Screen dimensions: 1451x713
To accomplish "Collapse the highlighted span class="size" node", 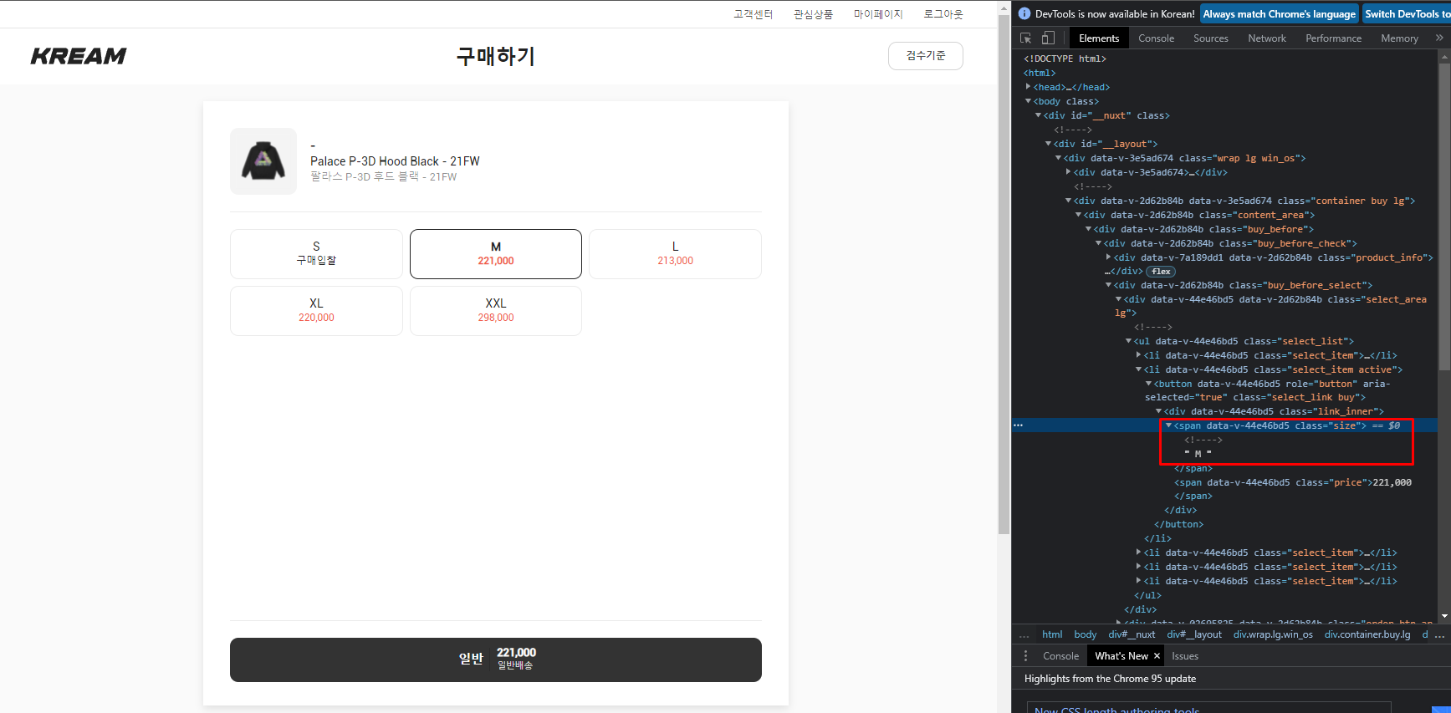I will pos(1169,425).
